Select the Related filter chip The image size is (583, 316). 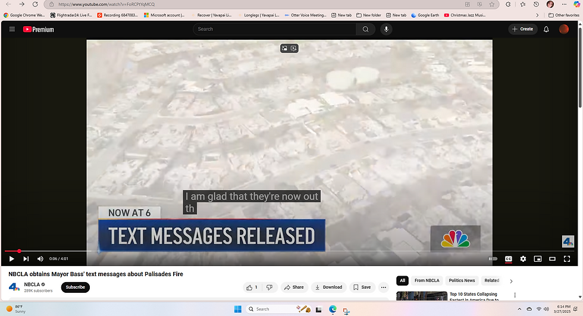point(491,281)
